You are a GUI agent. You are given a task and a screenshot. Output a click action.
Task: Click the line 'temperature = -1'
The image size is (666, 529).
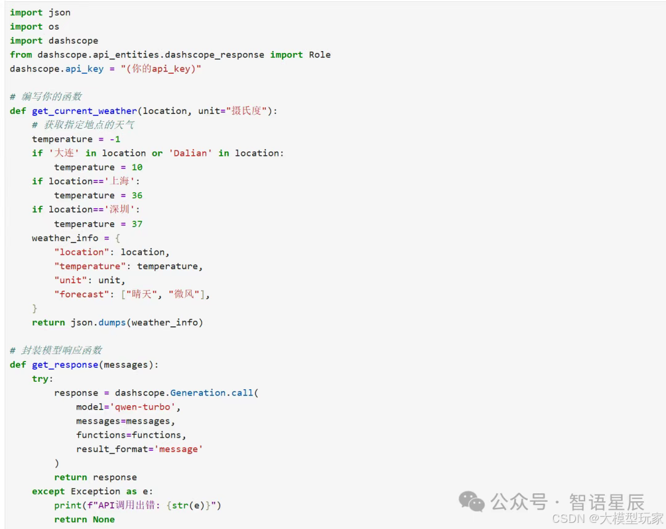pyautogui.click(x=76, y=139)
